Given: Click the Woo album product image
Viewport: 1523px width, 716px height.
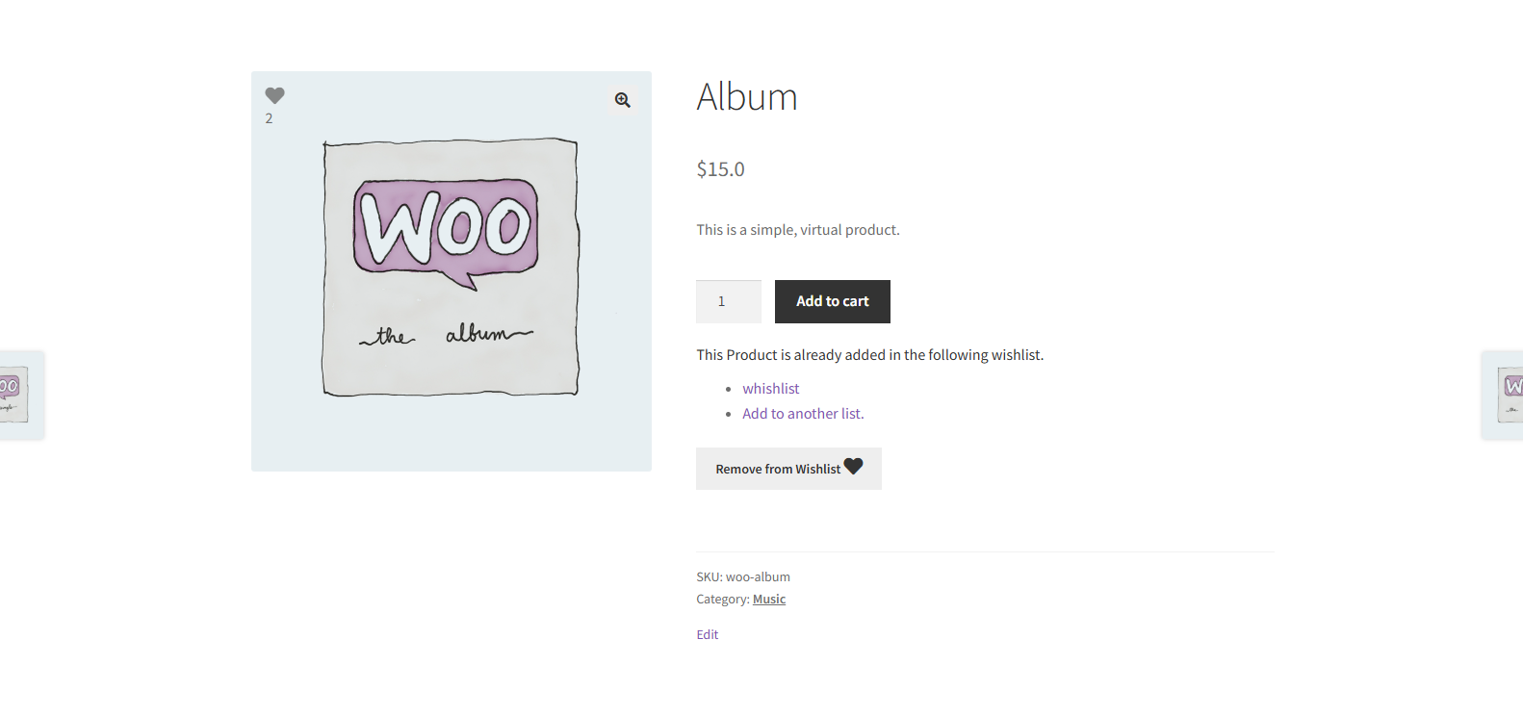Looking at the screenshot, I should coord(451,268).
